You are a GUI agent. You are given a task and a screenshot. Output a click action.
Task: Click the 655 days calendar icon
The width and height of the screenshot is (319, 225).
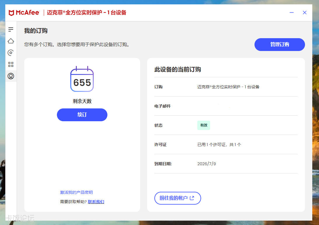(82, 79)
